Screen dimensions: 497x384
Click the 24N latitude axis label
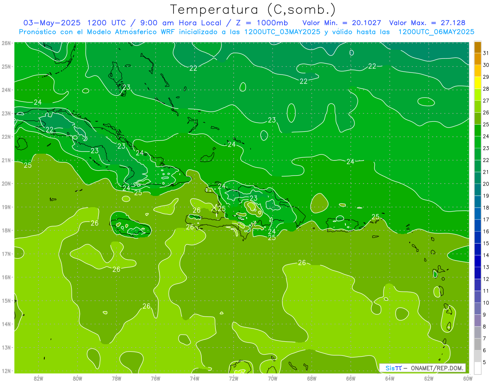point(6,90)
